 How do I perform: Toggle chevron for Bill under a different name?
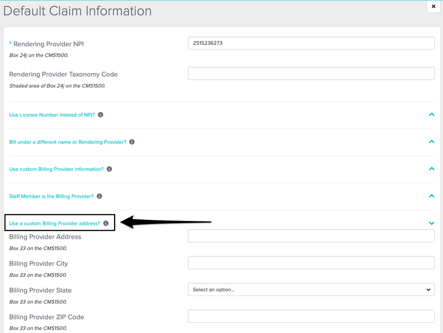[x=431, y=142]
